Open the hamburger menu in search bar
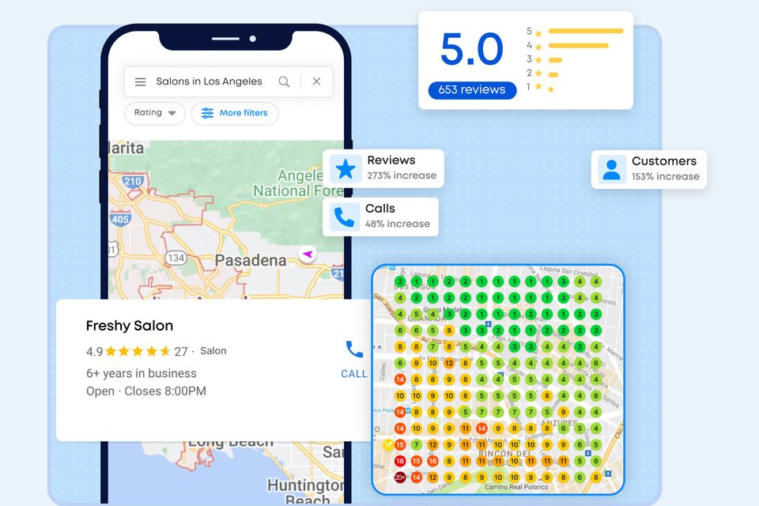This screenshot has width=759, height=506. 140,81
